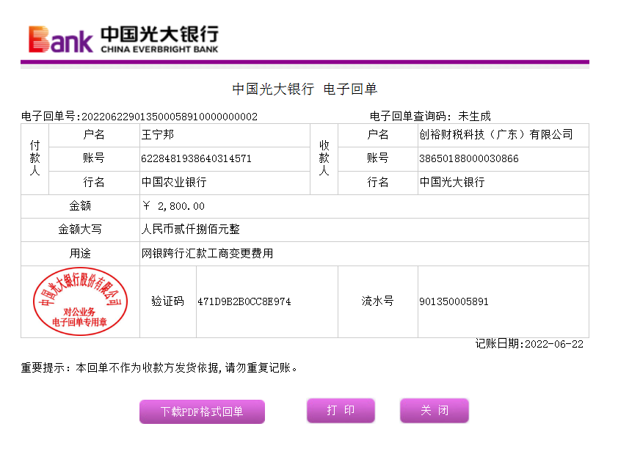Click the 收款人 header cell
The width and height of the screenshot is (618, 454).
coord(324,158)
